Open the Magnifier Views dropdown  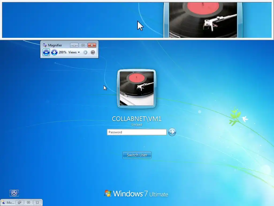click(74, 52)
